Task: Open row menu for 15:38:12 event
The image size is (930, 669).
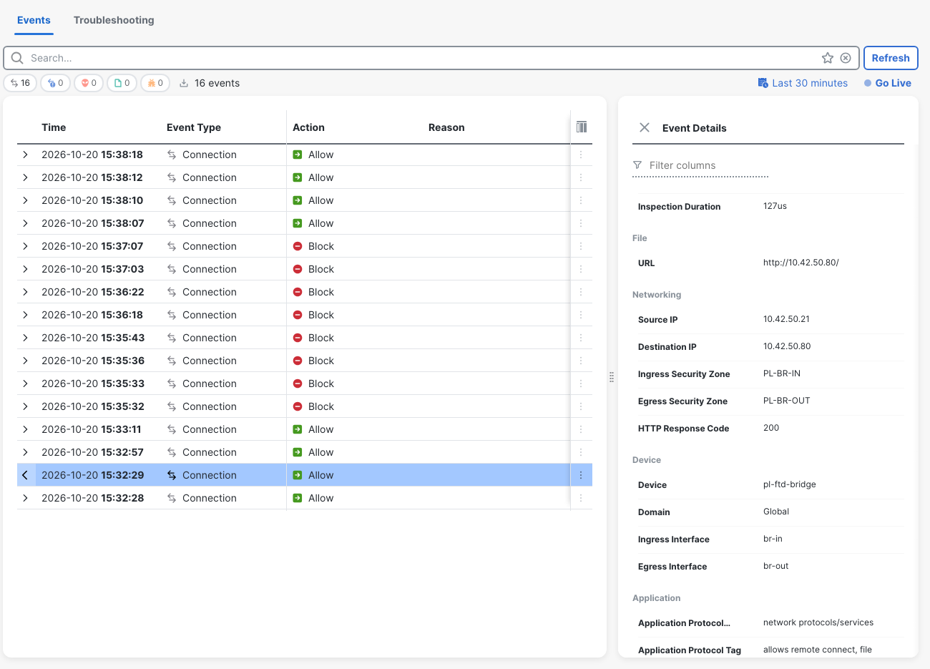Action: pos(581,177)
